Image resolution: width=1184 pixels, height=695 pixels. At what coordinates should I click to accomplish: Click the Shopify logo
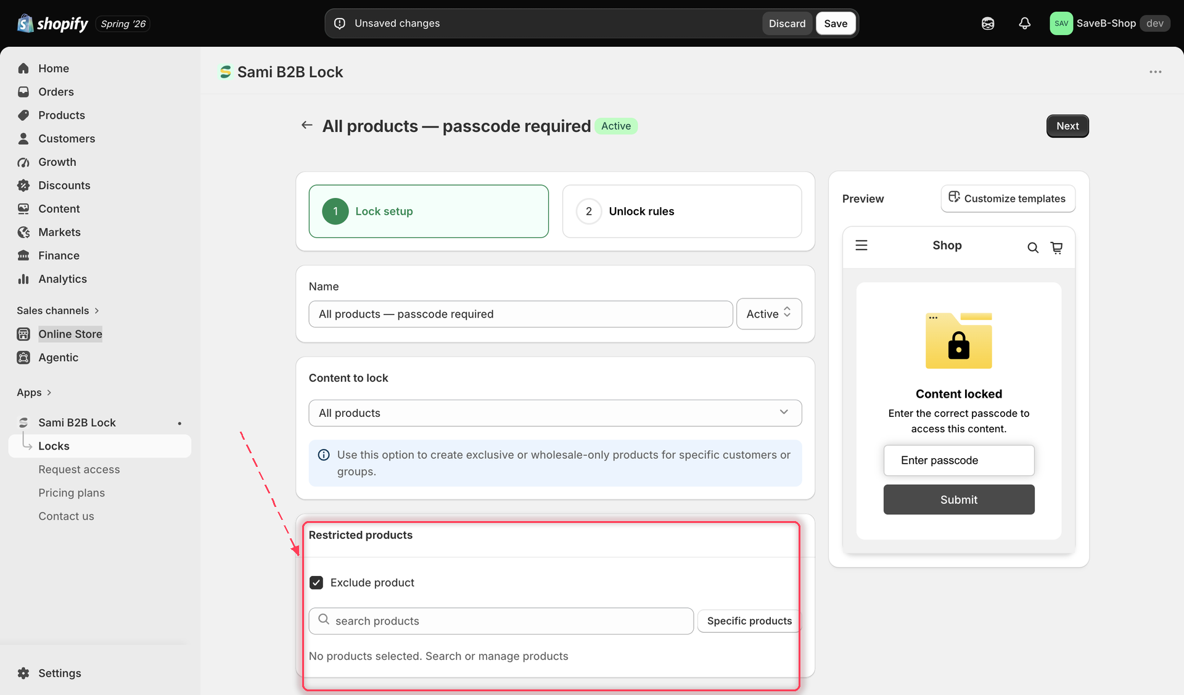pyautogui.click(x=52, y=23)
